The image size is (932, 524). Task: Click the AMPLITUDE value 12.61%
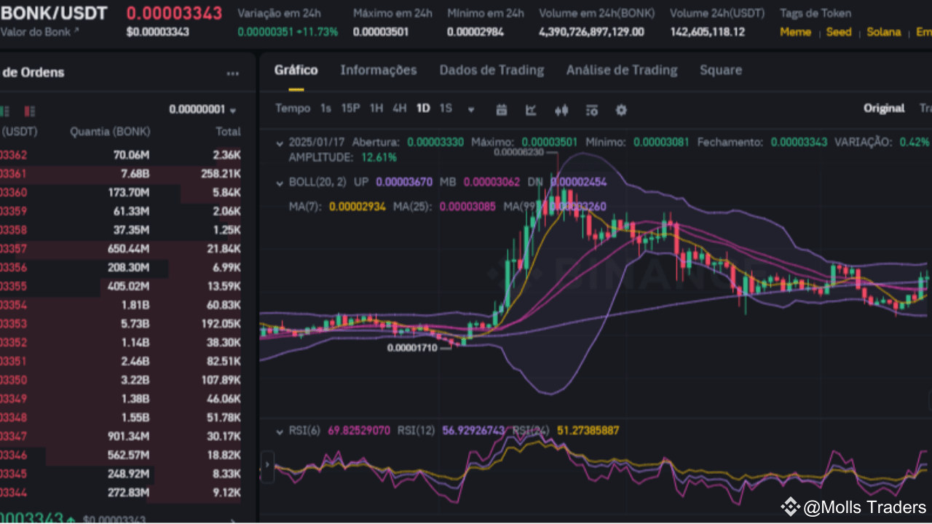[379, 157]
